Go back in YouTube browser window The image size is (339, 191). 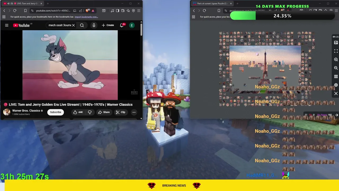(4, 11)
